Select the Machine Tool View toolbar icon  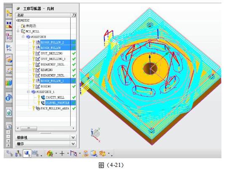pos(19,154)
